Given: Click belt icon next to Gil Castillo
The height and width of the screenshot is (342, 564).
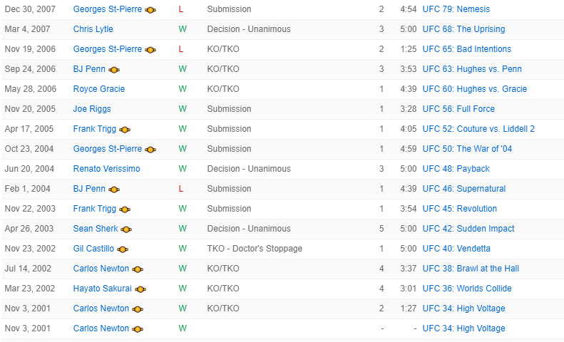Looking at the screenshot, I should [123, 249].
